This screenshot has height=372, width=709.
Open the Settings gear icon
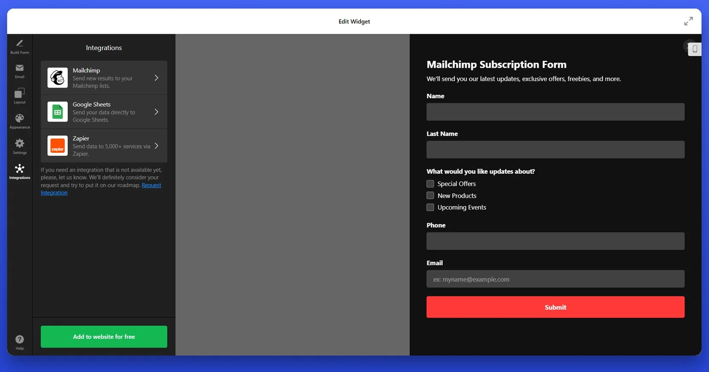pos(20,143)
